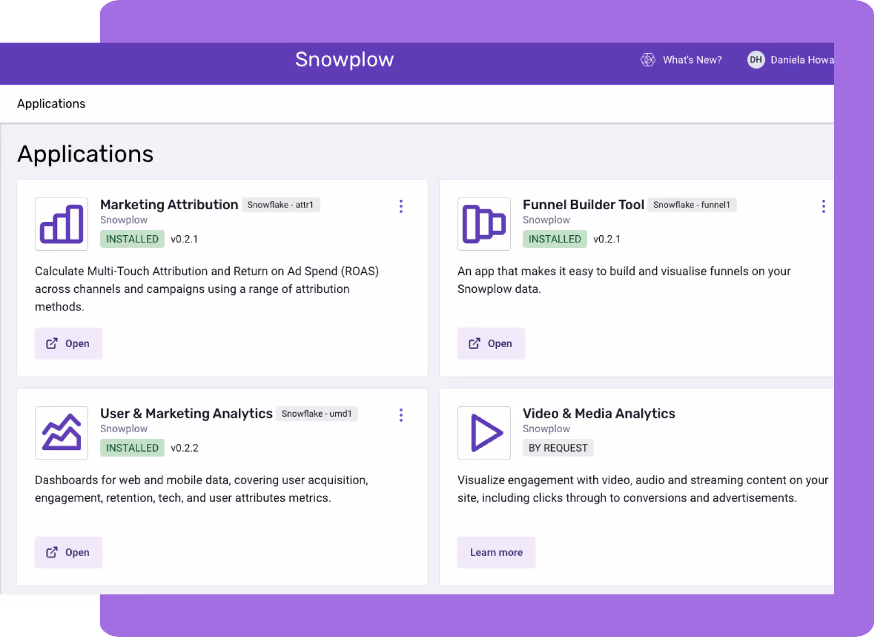Viewport: 874px width, 637px height.
Task: Click the User & Marketing Analytics title
Action: pos(187,413)
